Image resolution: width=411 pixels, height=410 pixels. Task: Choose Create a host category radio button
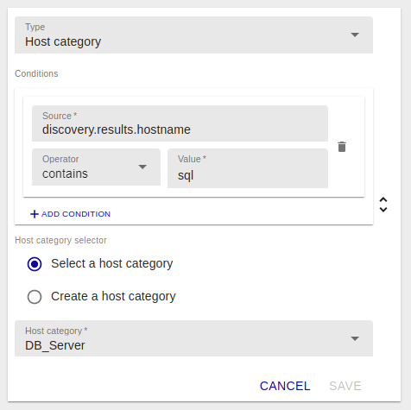coord(35,297)
